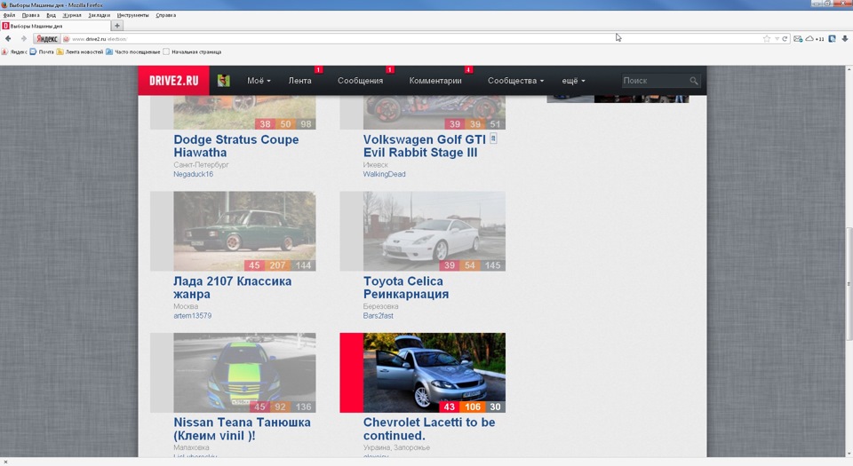This screenshot has width=853, height=466.
Task: Open the Вид menu
Action: point(52,15)
